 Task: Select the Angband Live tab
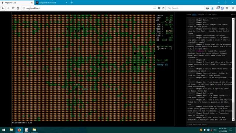pyautogui.click(x=17, y=3)
